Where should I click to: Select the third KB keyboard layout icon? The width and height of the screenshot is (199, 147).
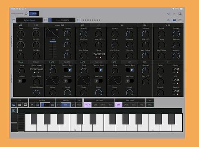(x=25, y=105)
